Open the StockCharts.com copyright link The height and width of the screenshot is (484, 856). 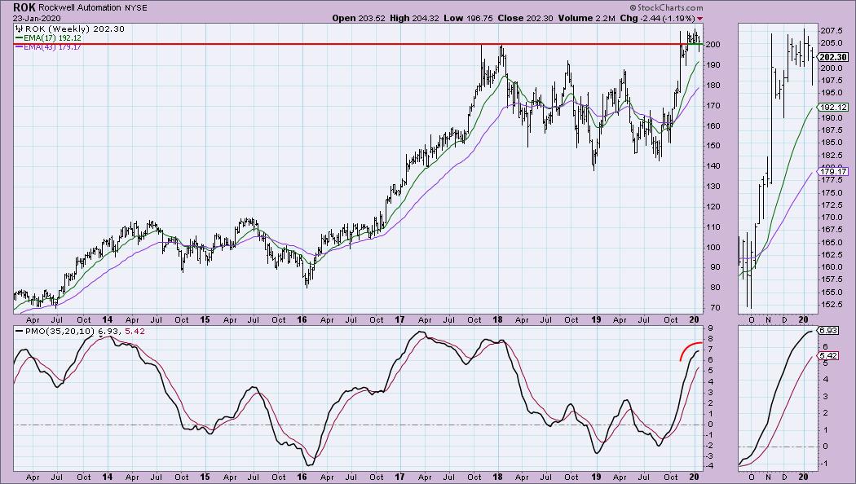pos(666,7)
